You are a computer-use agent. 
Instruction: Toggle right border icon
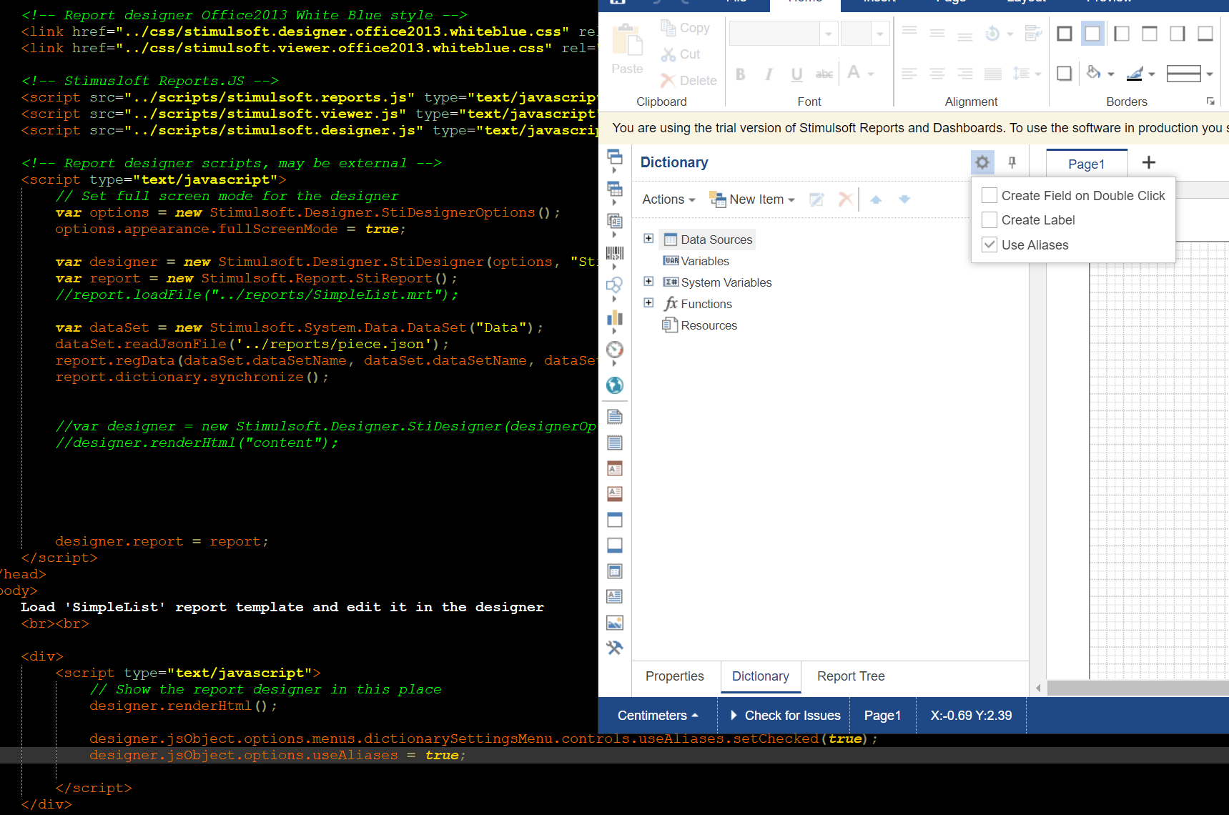point(1178,34)
